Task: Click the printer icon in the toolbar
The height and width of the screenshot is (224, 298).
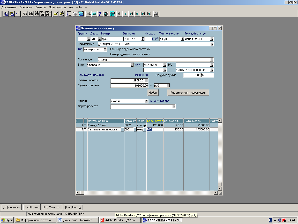Action: click(156, 14)
